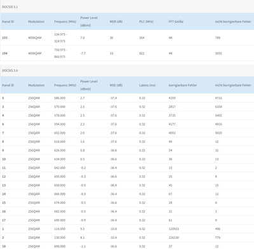Click the PLC (MHz) column header
Screen dimensions: 254x249
pos(146,22)
